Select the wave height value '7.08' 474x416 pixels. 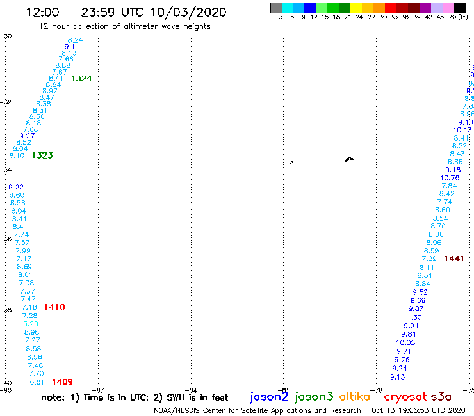(x=26, y=283)
